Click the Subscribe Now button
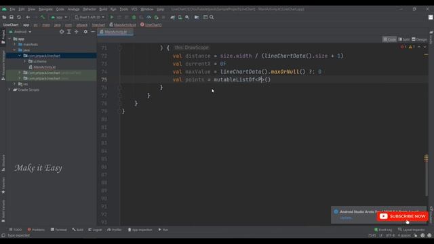 (403, 216)
